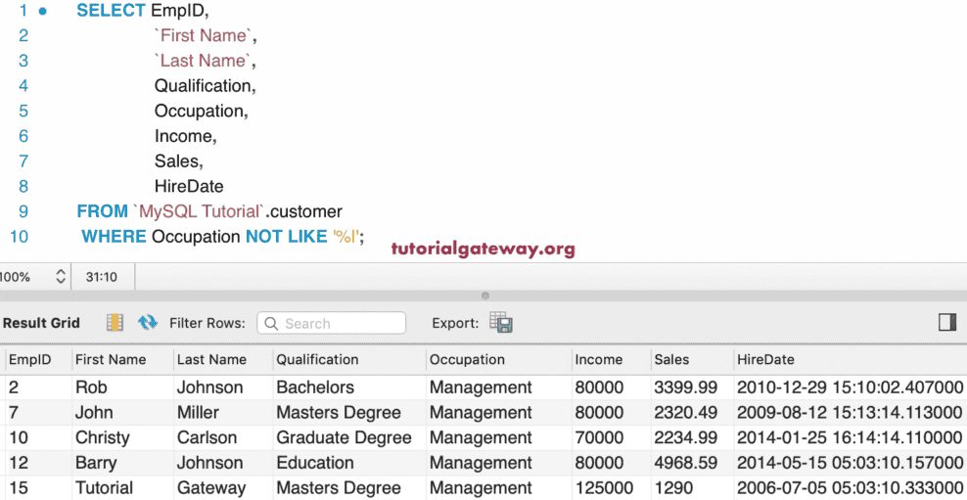Image resolution: width=967 pixels, height=500 pixels.
Task: Sort by the Occupation column header
Action: coord(467,359)
